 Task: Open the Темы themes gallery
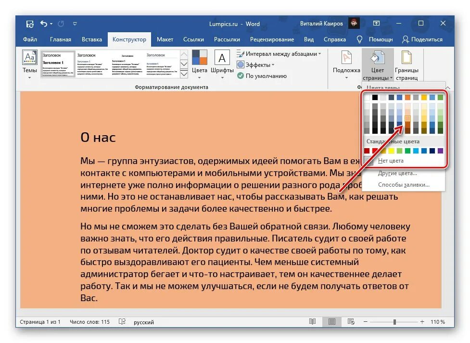point(30,64)
